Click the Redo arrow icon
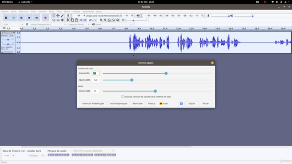The width and height of the screenshot is (292, 164). (x=95, y=20)
